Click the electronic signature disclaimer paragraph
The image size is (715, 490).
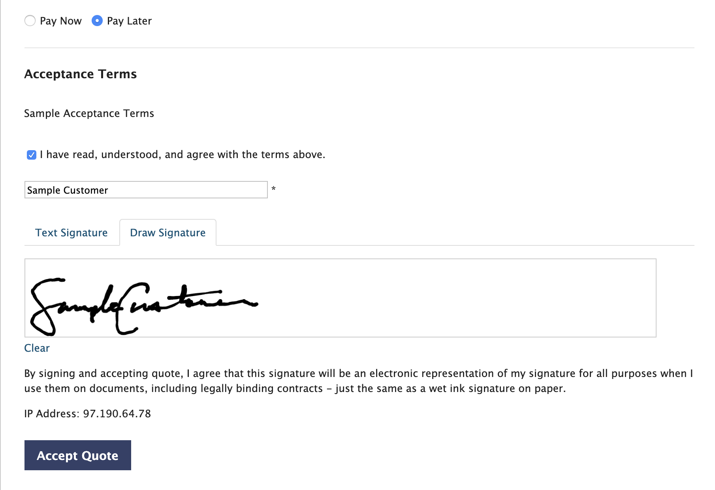[x=359, y=381]
